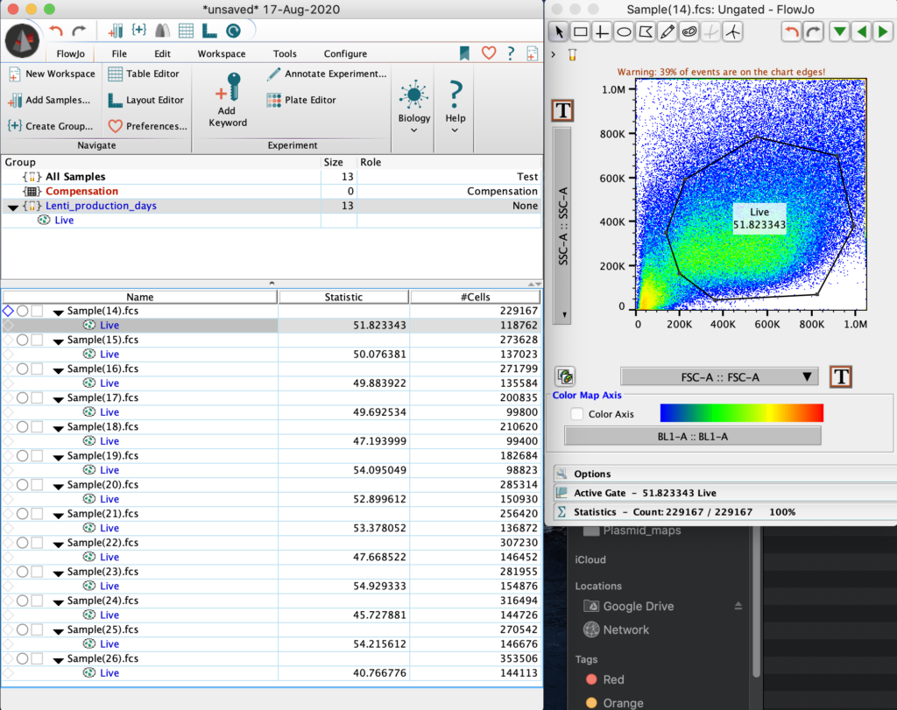Open the File ribbon tab
The height and width of the screenshot is (710, 897).
(119, 53)
